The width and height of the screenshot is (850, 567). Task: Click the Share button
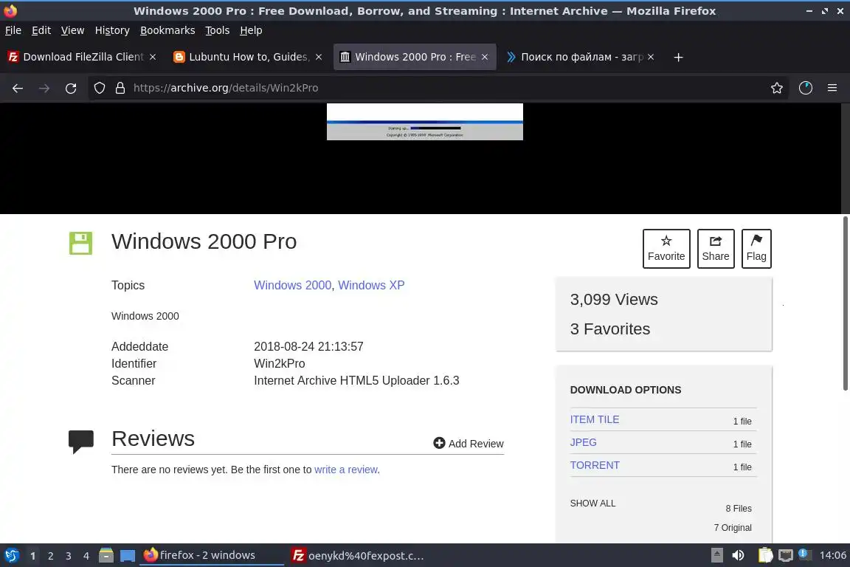716,249
